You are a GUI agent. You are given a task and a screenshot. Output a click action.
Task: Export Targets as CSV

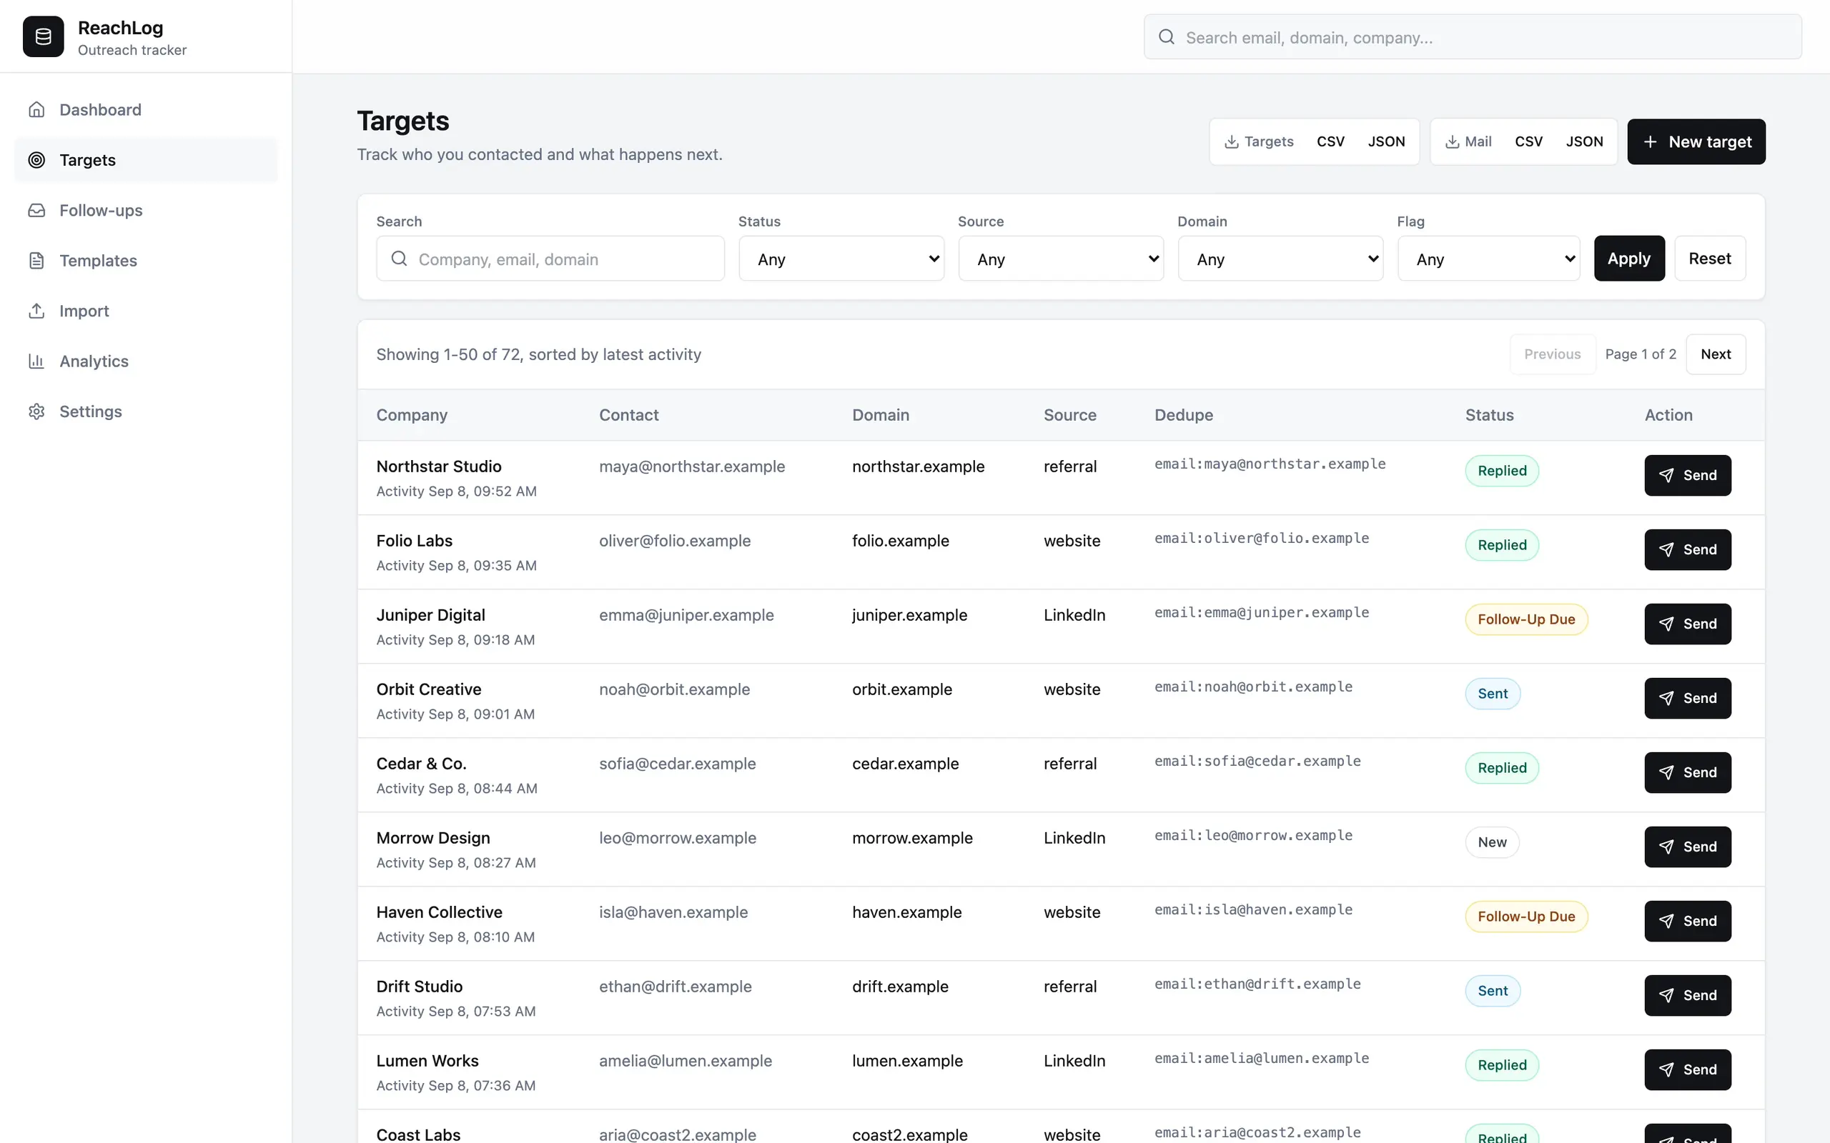1330,141
